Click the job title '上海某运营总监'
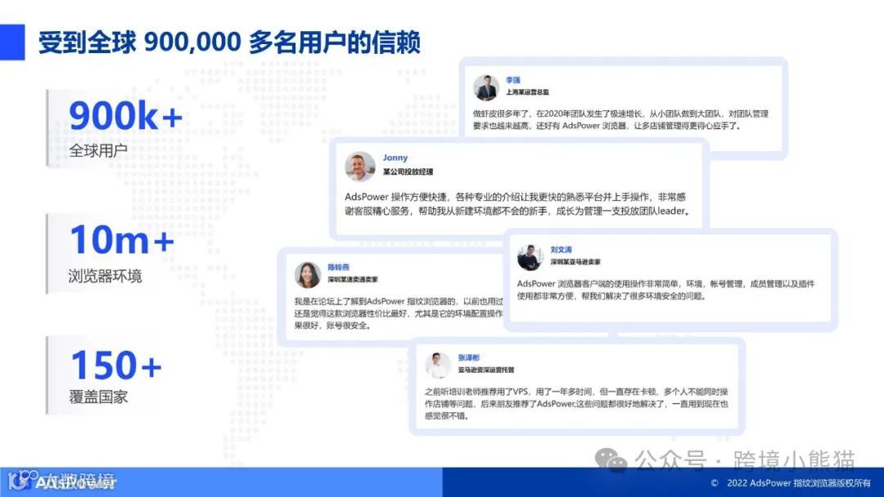This screenshot has width=884, height=497. pos(528,92)
